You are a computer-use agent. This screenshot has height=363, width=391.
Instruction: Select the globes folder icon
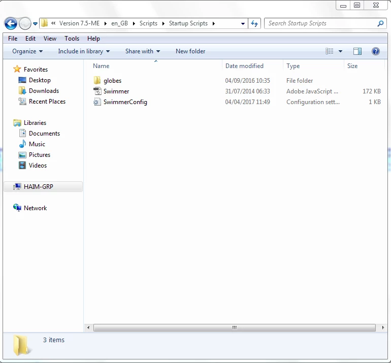pos(97,80)
